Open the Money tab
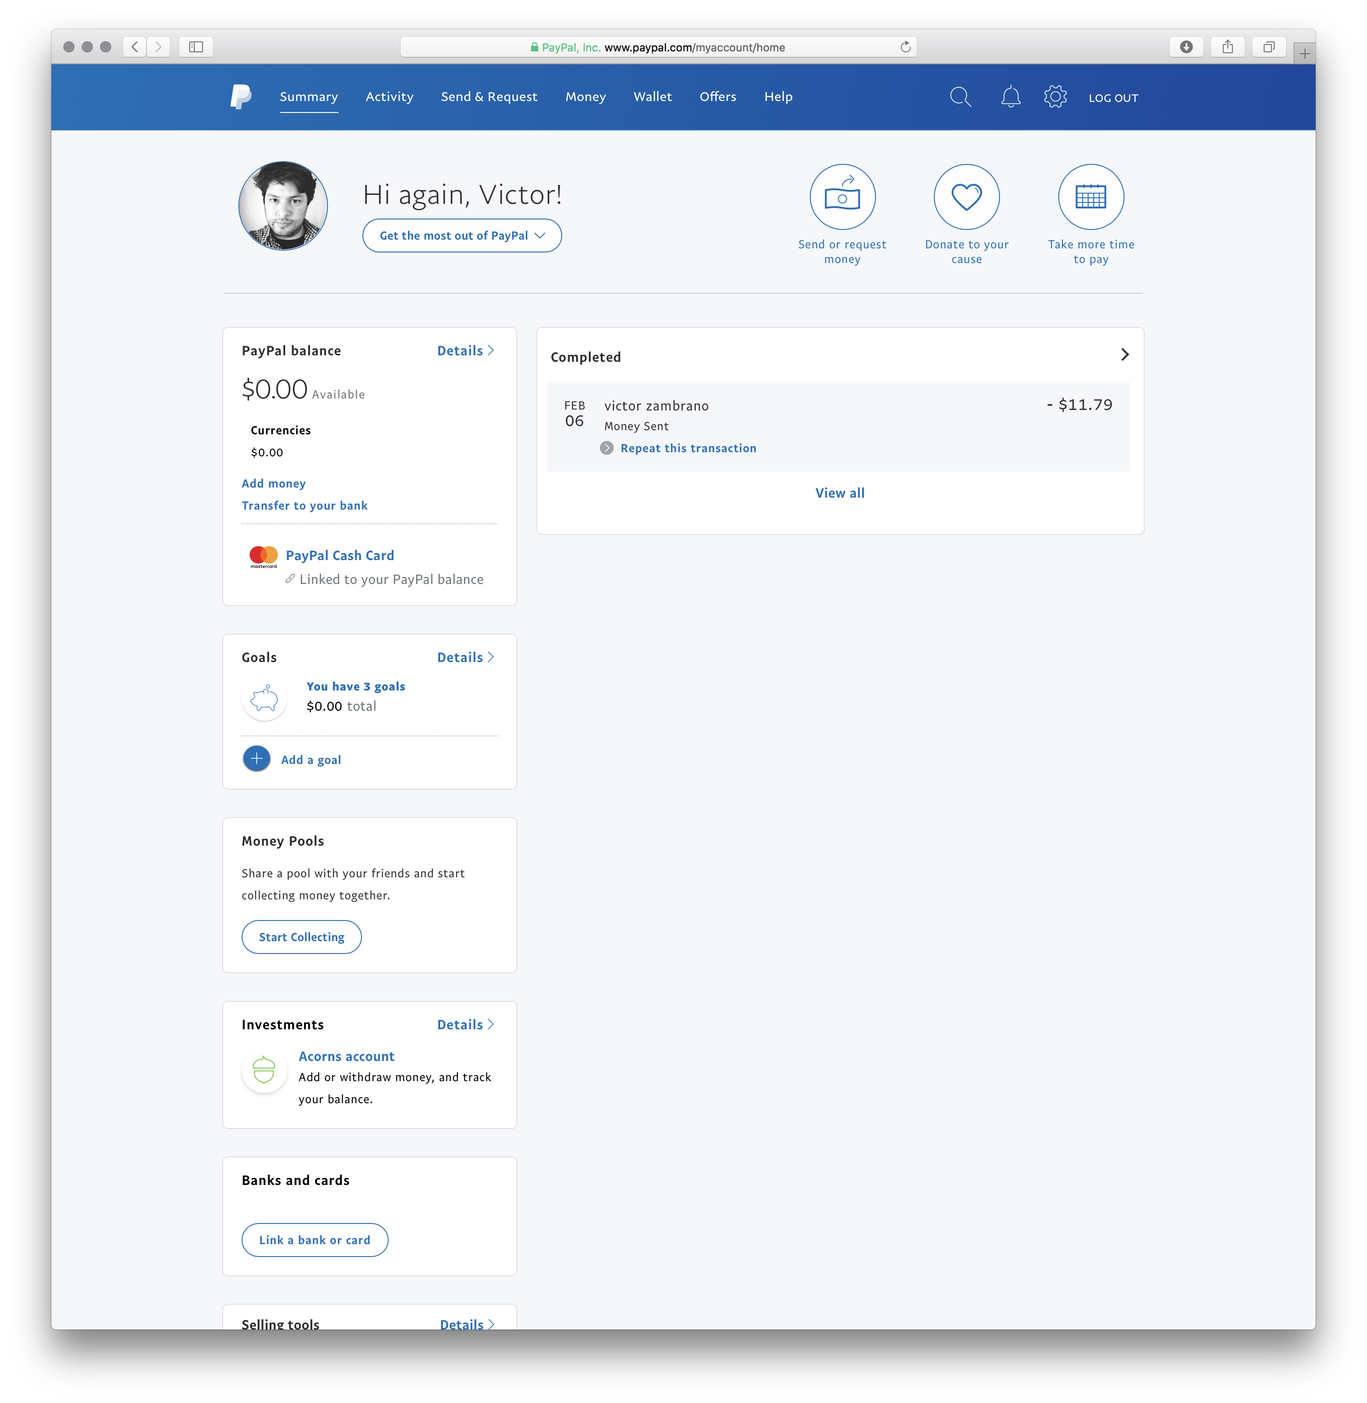The height and width of the screenshot is (1403, 1367). 586,97
